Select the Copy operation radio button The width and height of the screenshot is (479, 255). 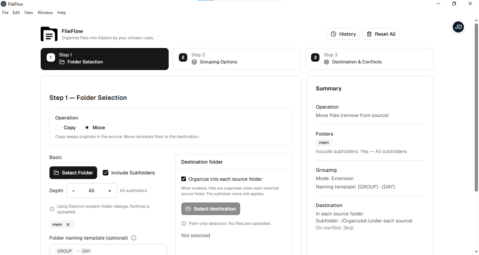[x=58, y=127]
